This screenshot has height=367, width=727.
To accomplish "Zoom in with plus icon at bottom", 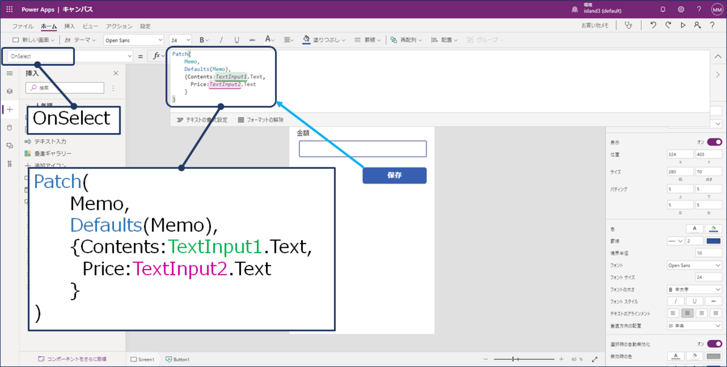I will [561, 359].
